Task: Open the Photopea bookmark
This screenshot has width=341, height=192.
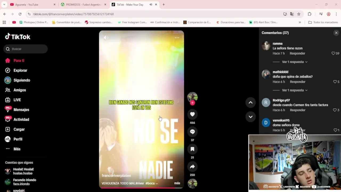Action: (34, 22)
